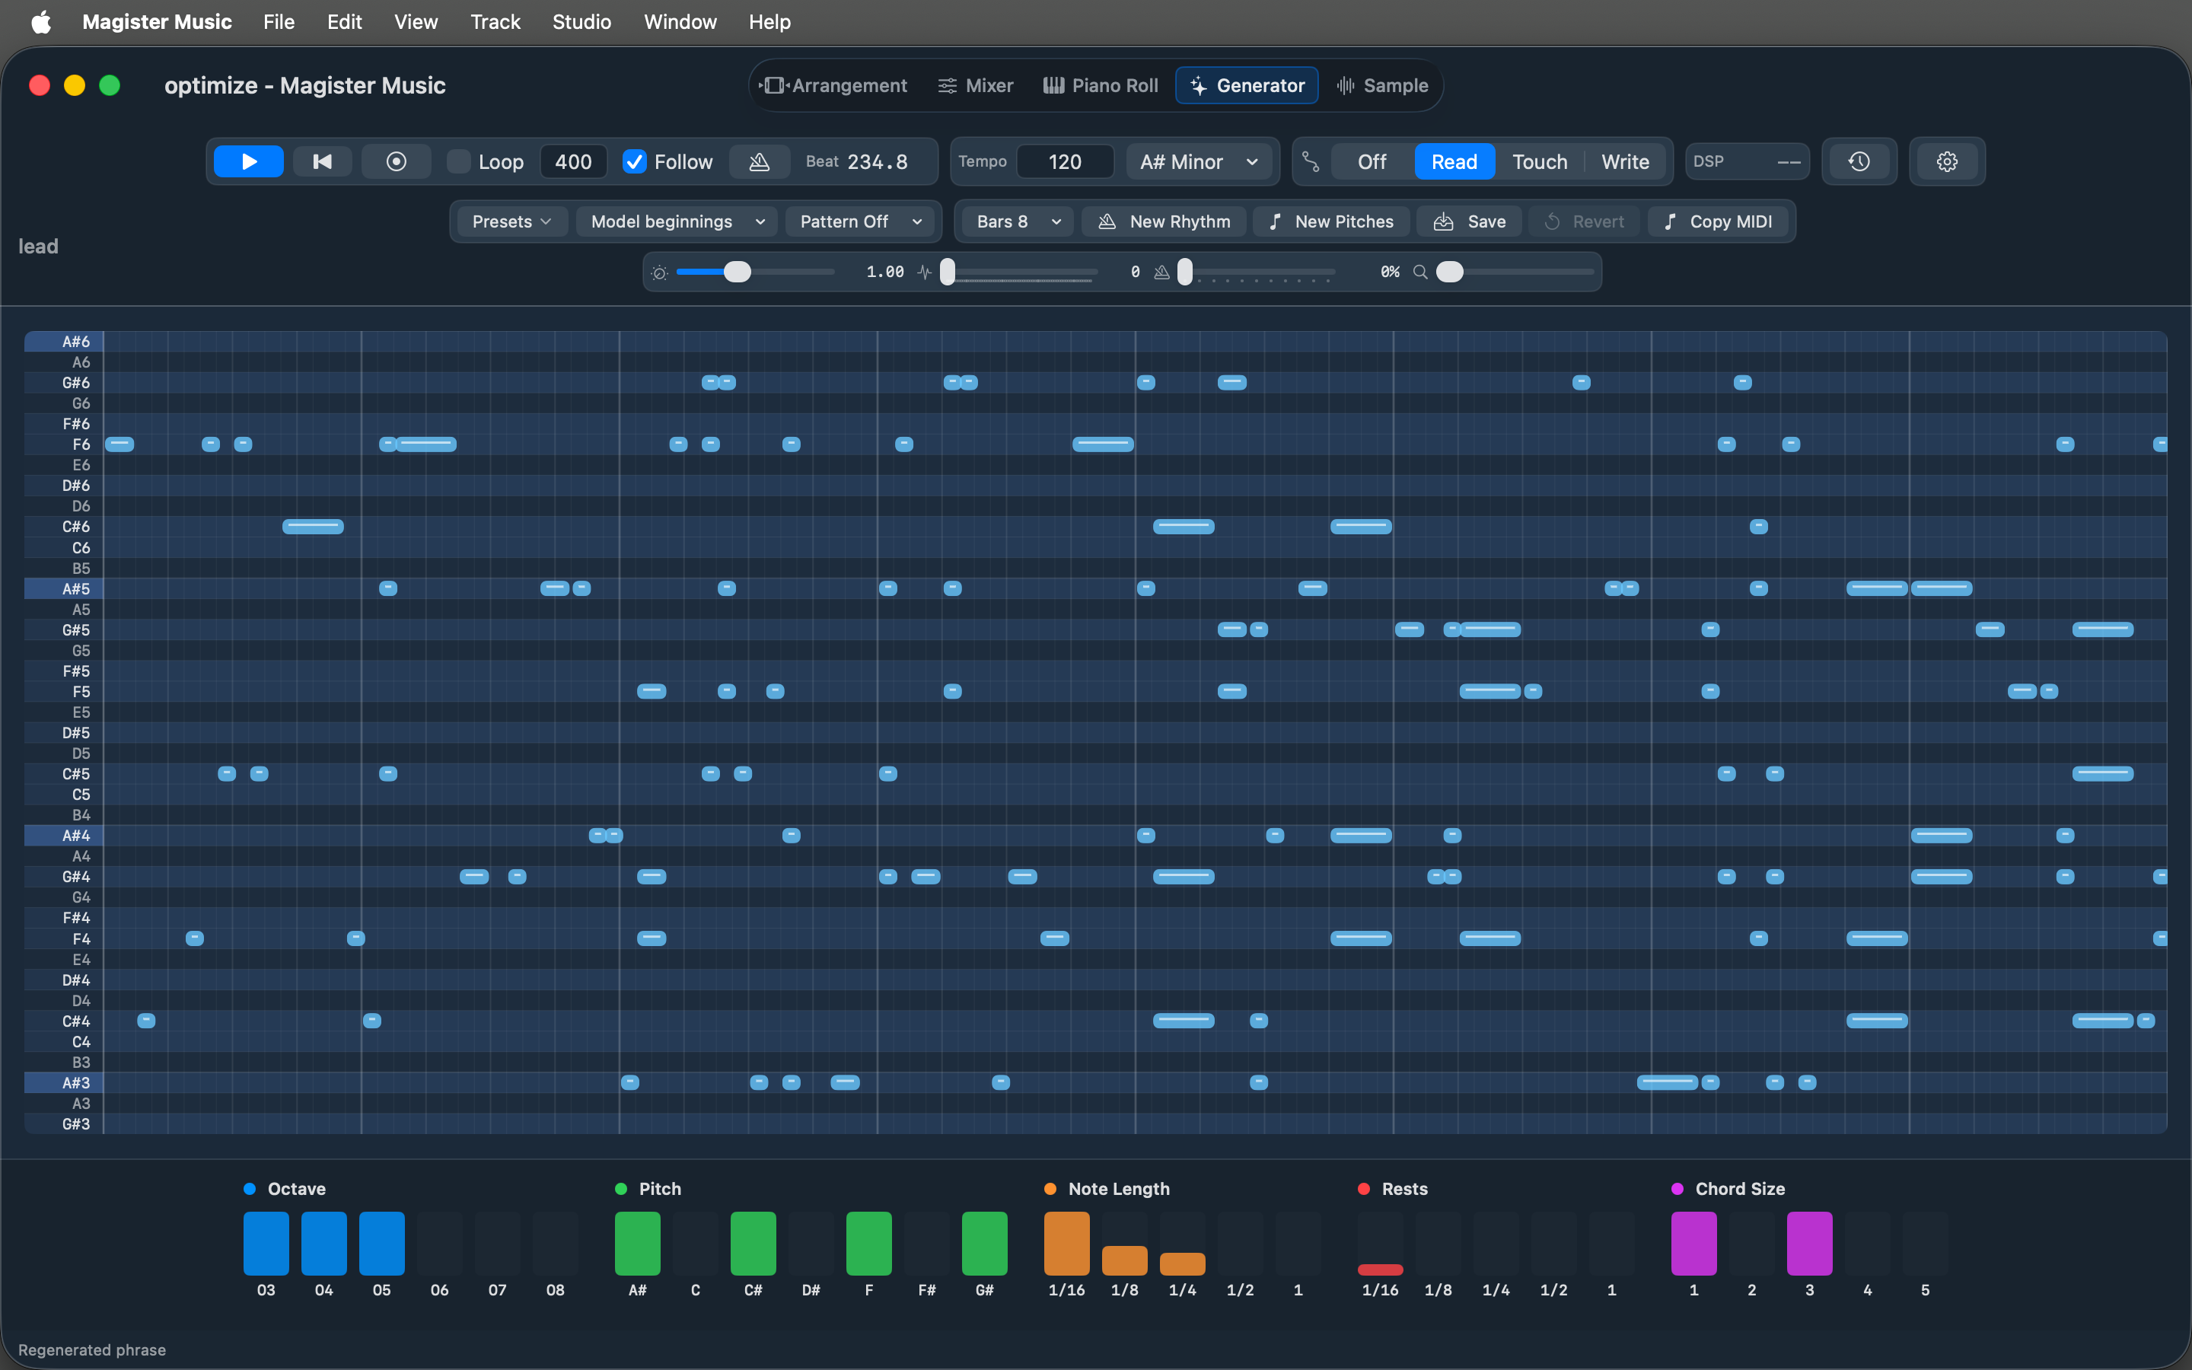Open the Presets dropdown

pyautogui.click(x=511, y=221)
